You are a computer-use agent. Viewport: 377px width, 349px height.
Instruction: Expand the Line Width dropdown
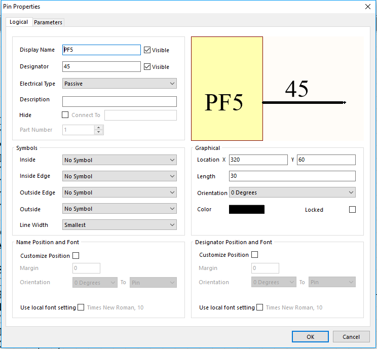119,225
